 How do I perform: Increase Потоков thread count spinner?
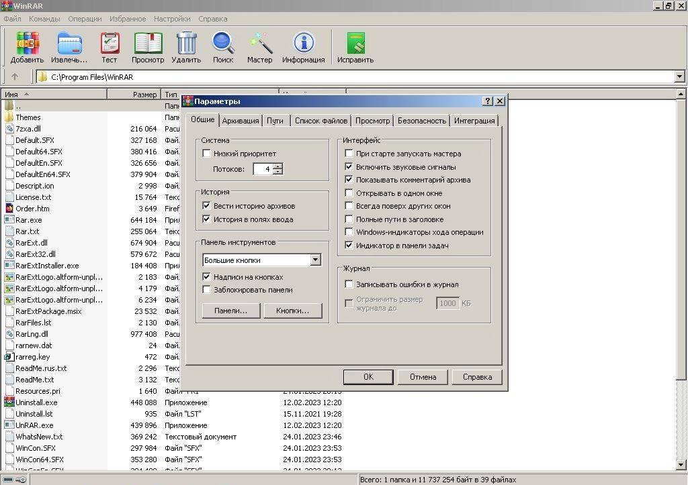click(x=277, y=166)
